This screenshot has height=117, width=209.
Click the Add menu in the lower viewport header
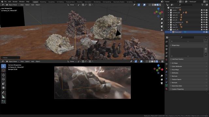[x=33, y=61]
